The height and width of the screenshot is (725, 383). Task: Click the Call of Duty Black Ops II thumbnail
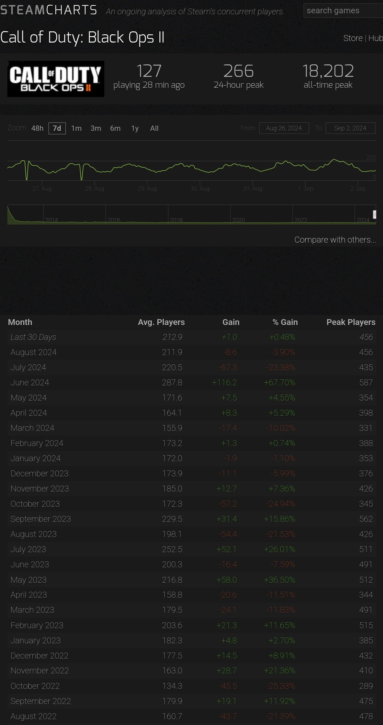coord(56,79)
